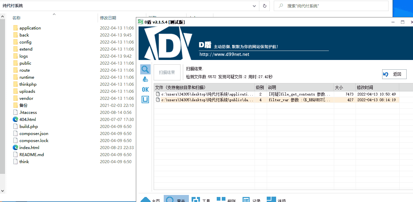
Task: Open the 记录 tab
Action: pos(251,200)
